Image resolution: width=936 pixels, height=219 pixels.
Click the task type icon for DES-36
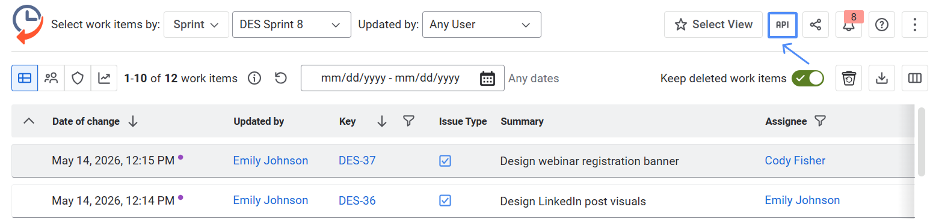pos(445,200)
